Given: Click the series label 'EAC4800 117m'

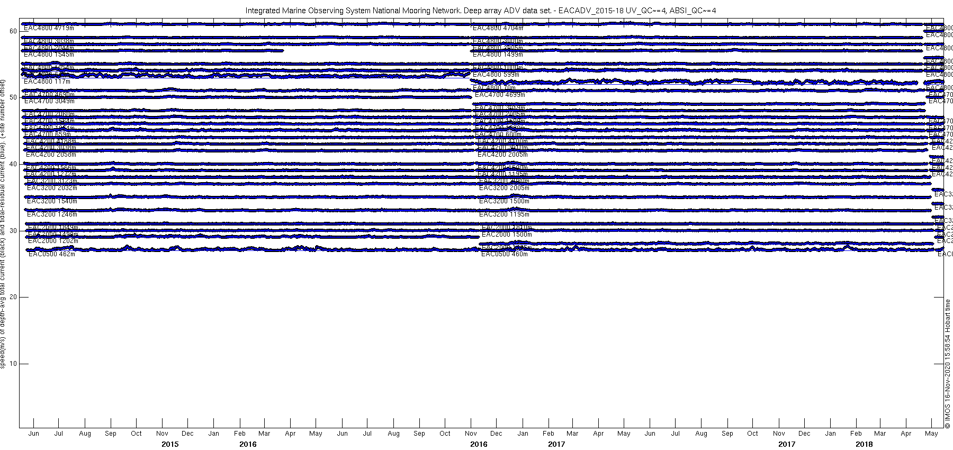Looking at the screenshot, I should tap(47, 82).
